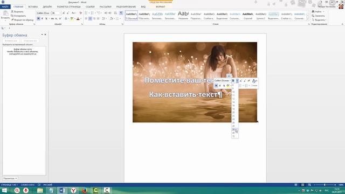
Task: Click Заменить in the editing group
Action: (x=318, y=16)
